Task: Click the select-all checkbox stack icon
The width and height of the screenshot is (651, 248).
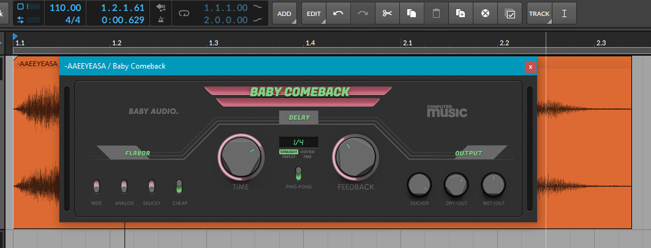Action: [x=510, y=13]
